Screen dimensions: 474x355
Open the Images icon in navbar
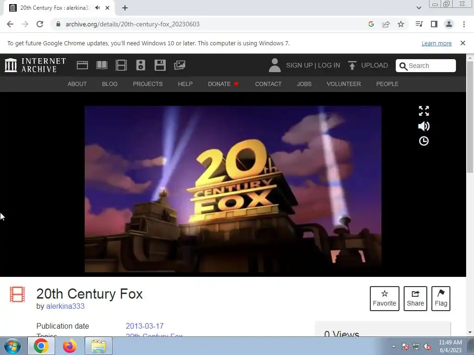[180, 65]
